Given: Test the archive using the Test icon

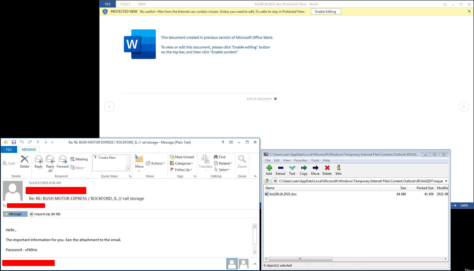Looking at the screenshot, I should [292, 170].
